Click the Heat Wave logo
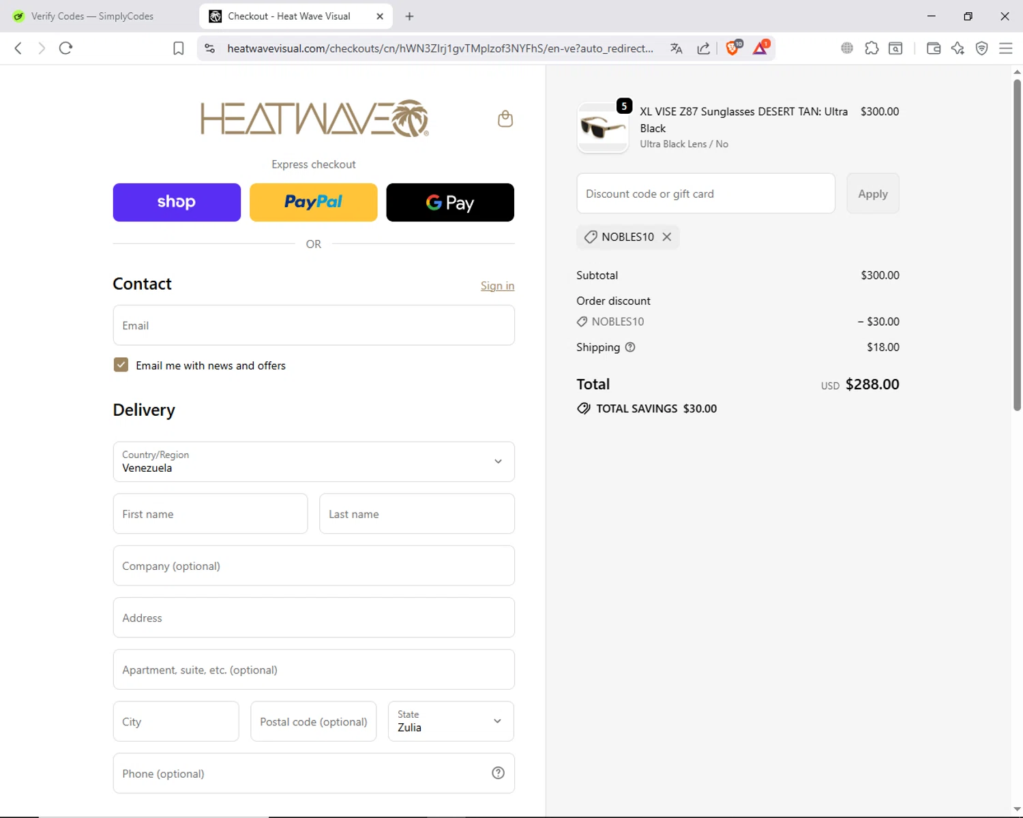1023x818 pixels. click(314, 119)
